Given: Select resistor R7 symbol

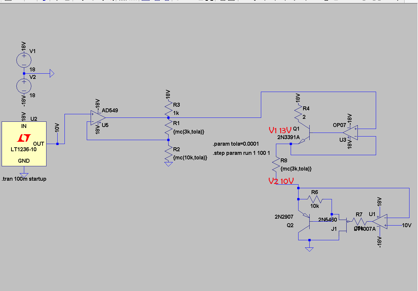Looking at the screenshot, I should pos(359,222).
